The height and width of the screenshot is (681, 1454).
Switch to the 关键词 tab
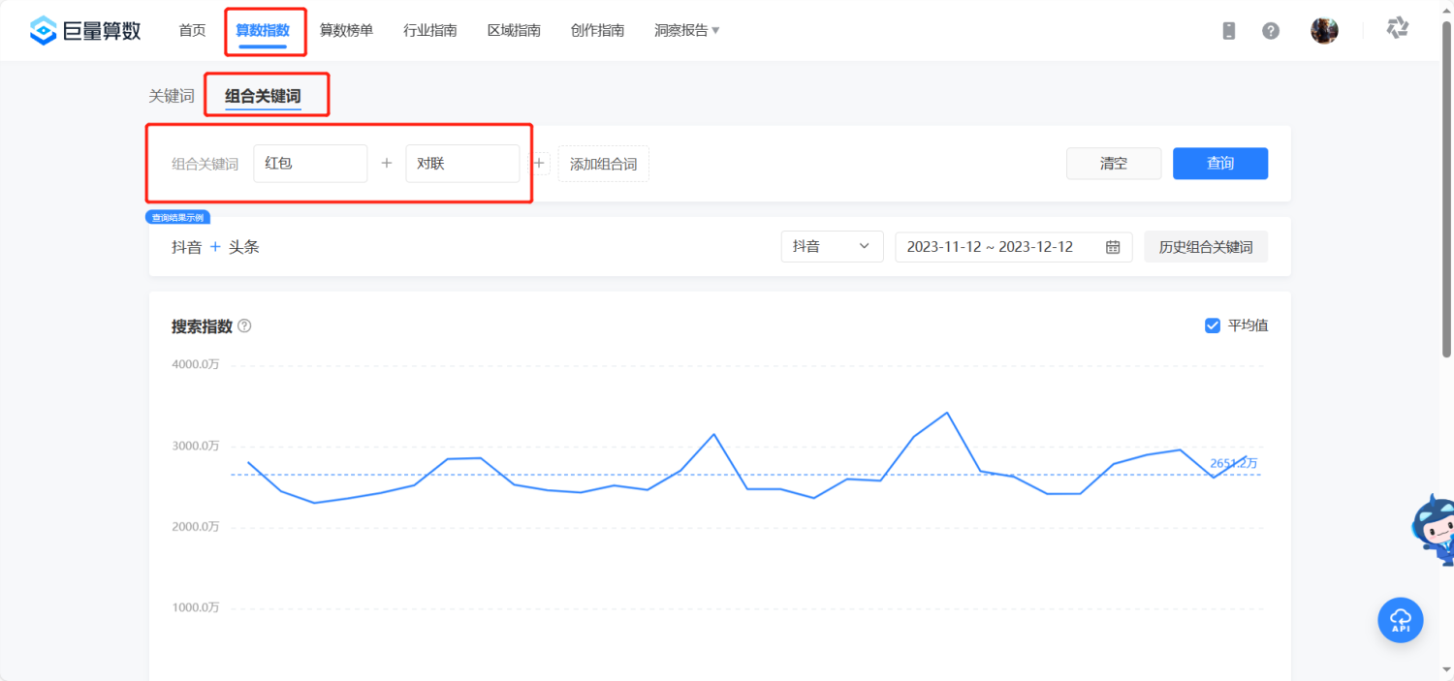172,96
